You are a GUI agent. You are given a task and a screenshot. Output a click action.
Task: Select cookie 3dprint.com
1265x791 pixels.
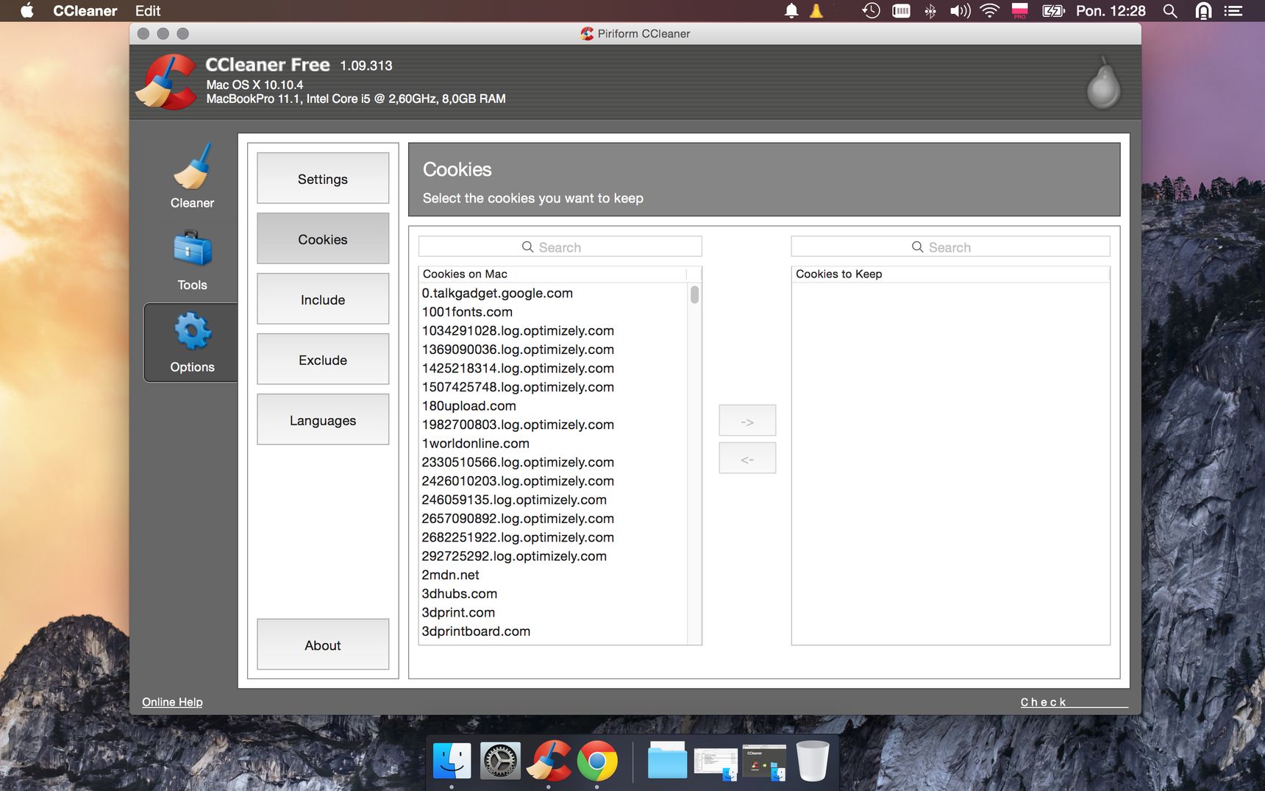tap(553, 612)
